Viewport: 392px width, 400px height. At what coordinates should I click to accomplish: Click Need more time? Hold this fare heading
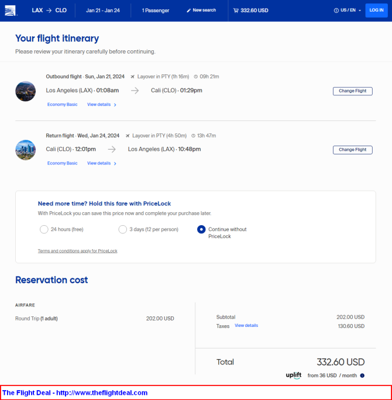(x=104, y=204)
